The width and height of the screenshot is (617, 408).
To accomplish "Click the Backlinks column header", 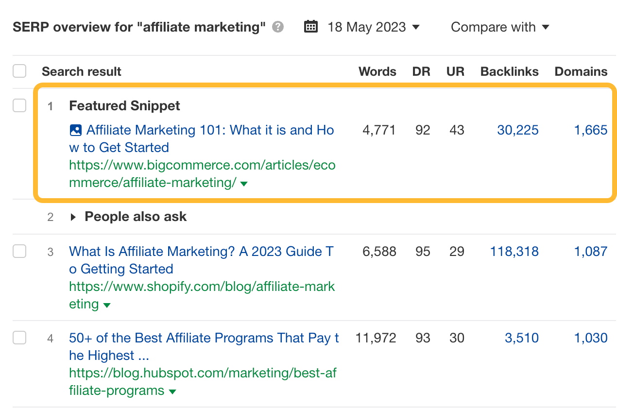I will pos(509,71).
